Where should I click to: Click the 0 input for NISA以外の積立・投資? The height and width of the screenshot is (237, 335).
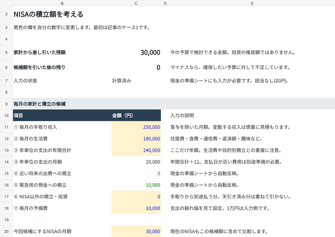pos(136,197)
